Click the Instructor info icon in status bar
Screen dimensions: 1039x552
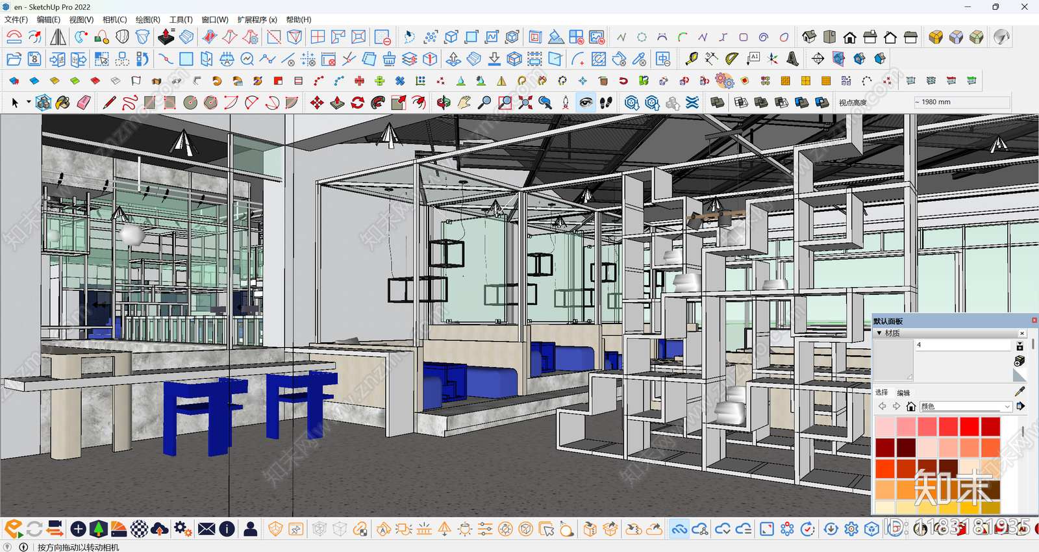point(23,547)
